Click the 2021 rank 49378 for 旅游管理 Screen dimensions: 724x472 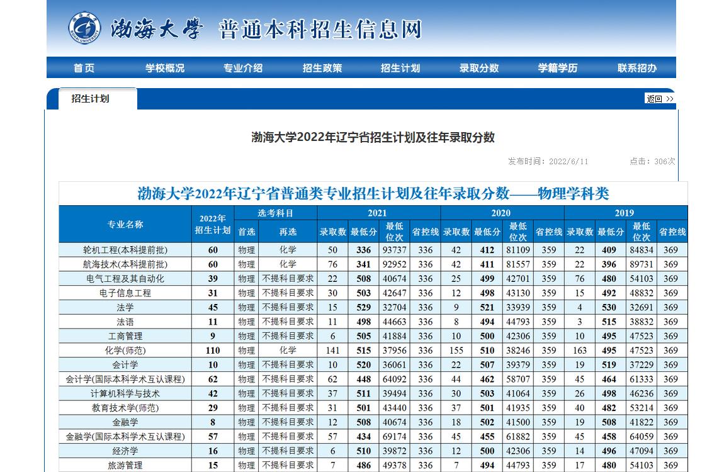[x=394, y=465]
